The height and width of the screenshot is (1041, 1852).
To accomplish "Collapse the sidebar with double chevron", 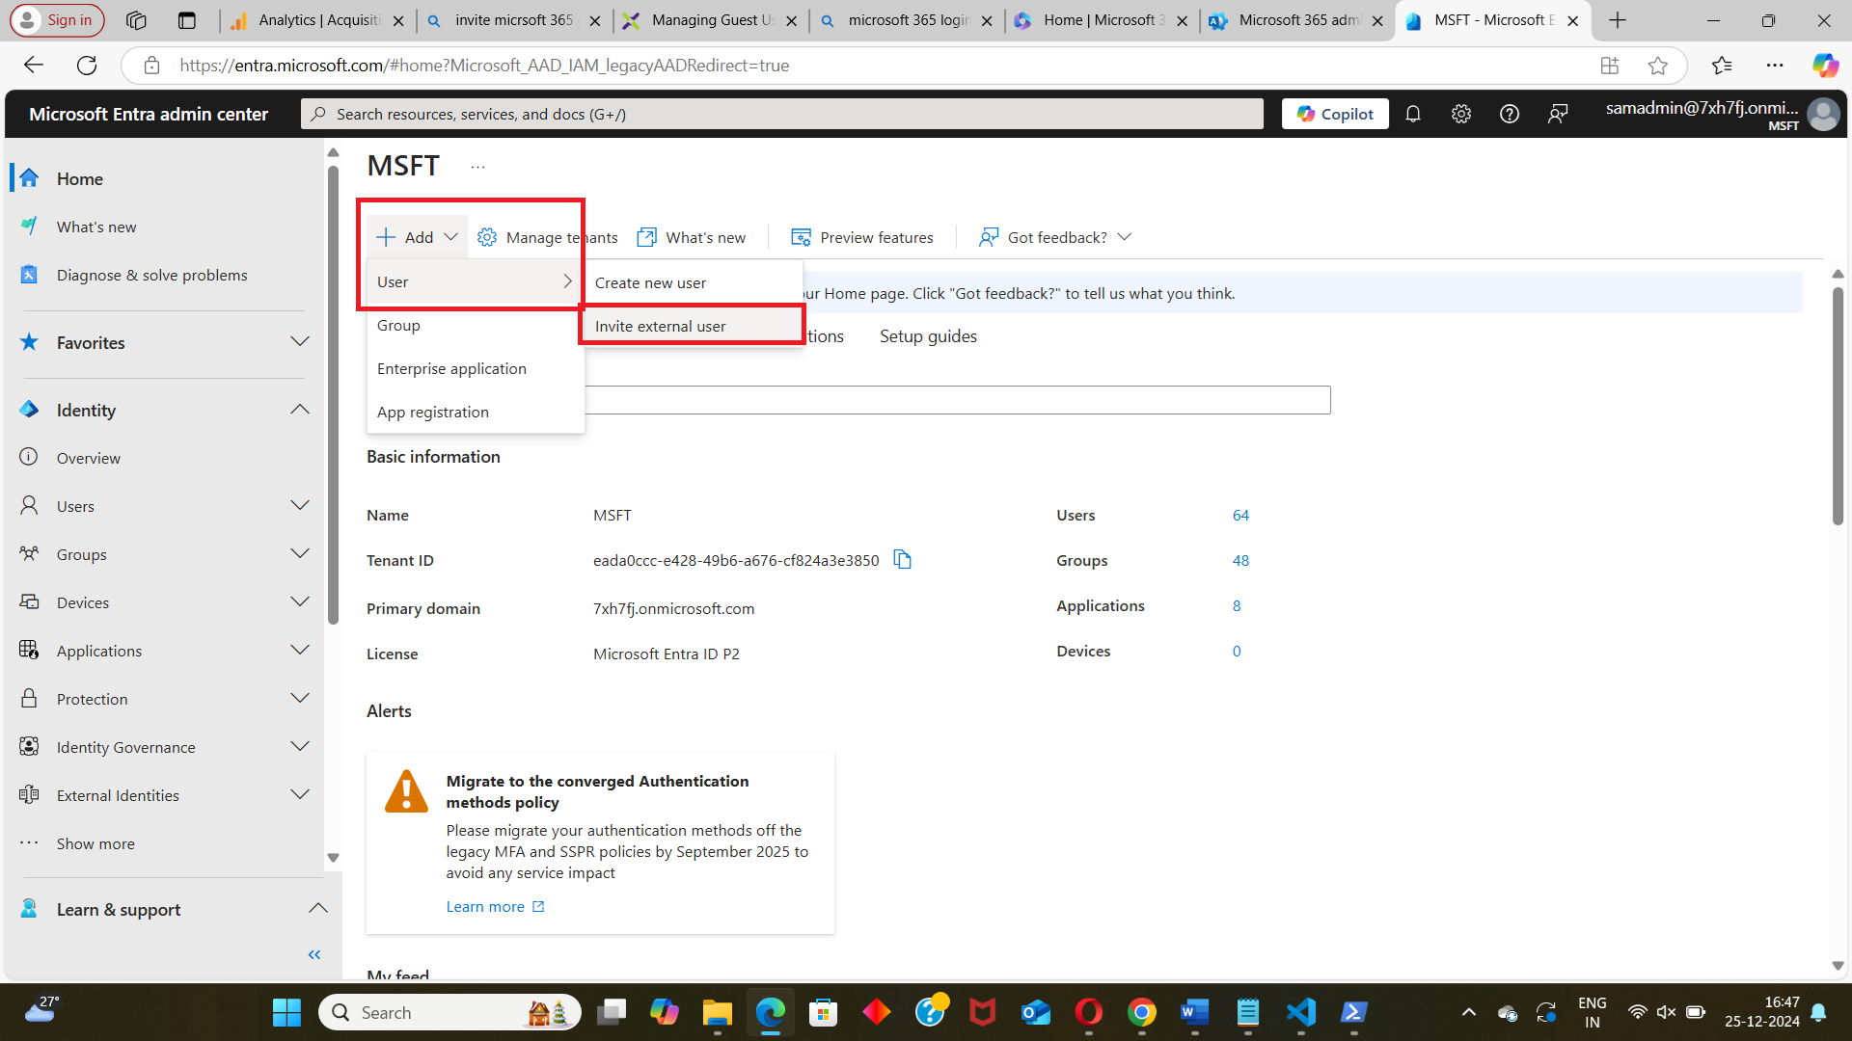I will (313, 954).
